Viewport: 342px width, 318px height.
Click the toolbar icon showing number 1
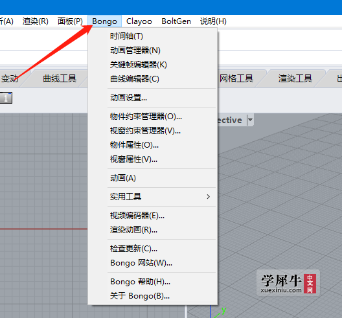click(6, 98)
